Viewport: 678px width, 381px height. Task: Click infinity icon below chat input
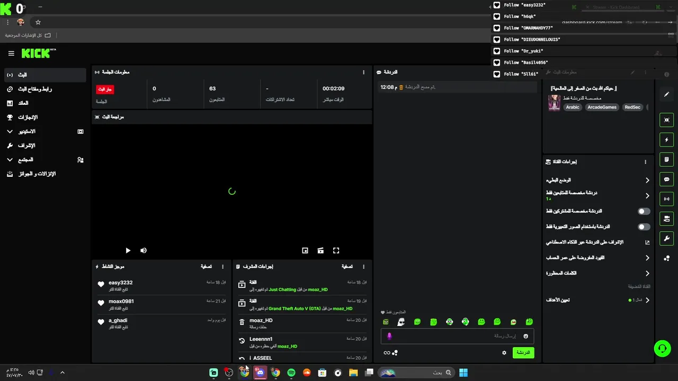coord(387,353)
